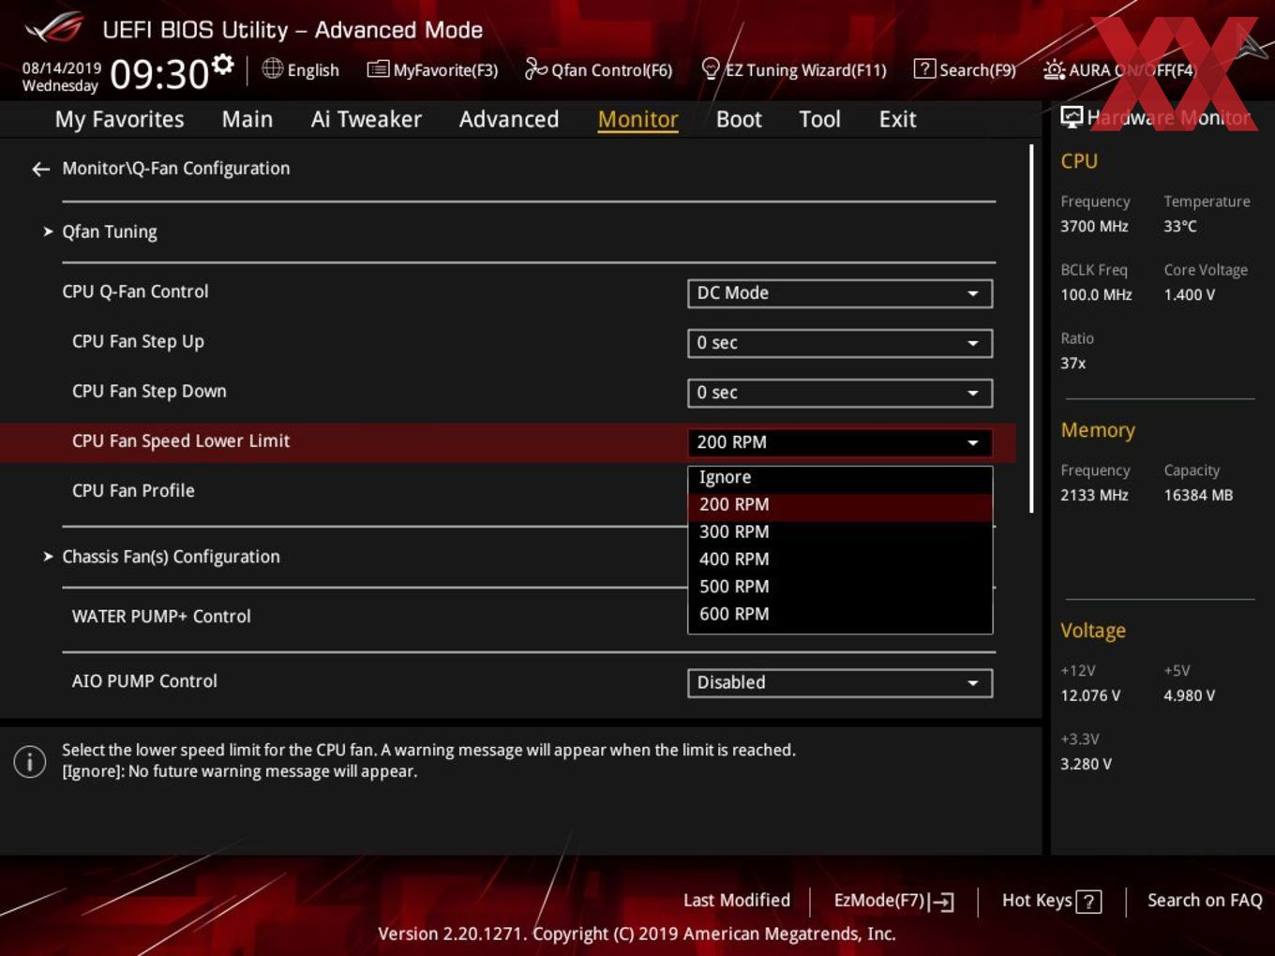Click the 09:30 clock display

[159, 74]
